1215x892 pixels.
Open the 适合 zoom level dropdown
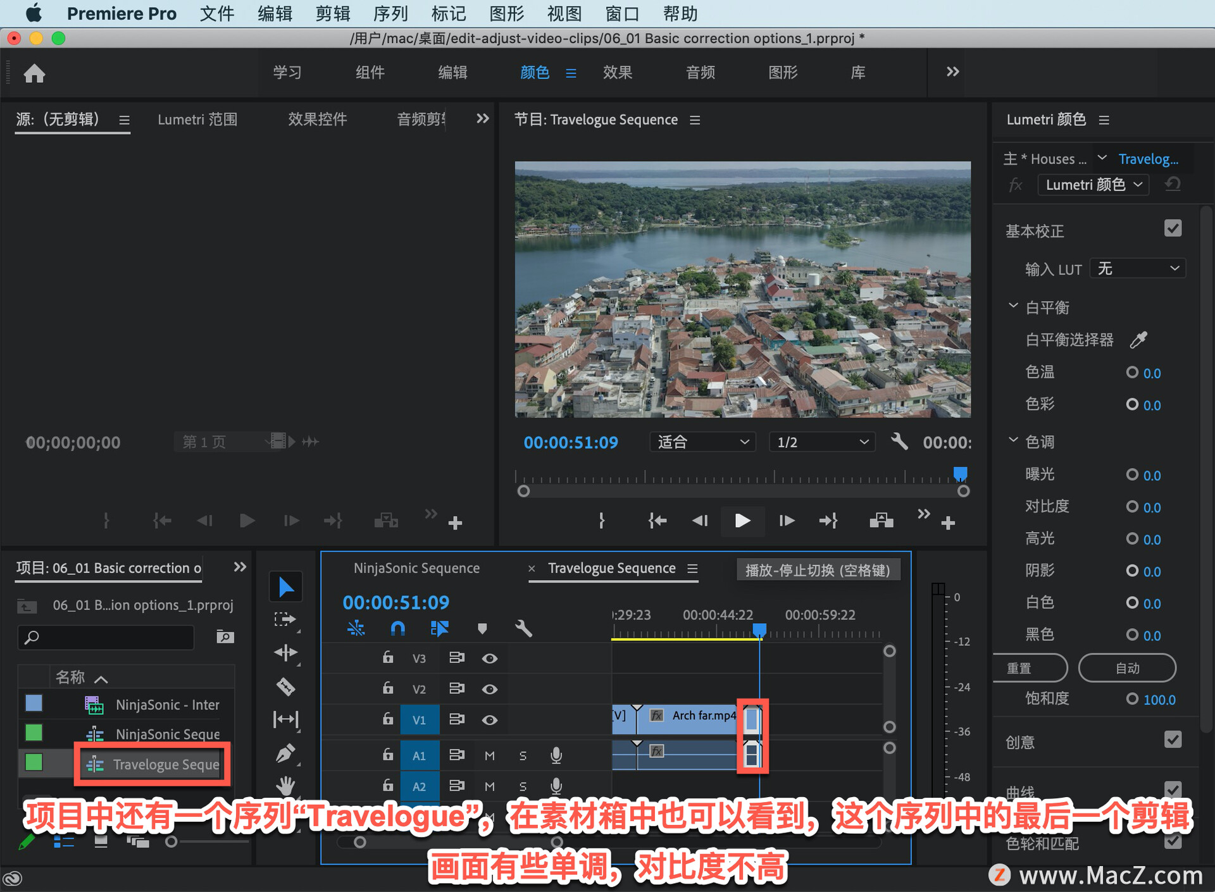click(x=702, y=442)
